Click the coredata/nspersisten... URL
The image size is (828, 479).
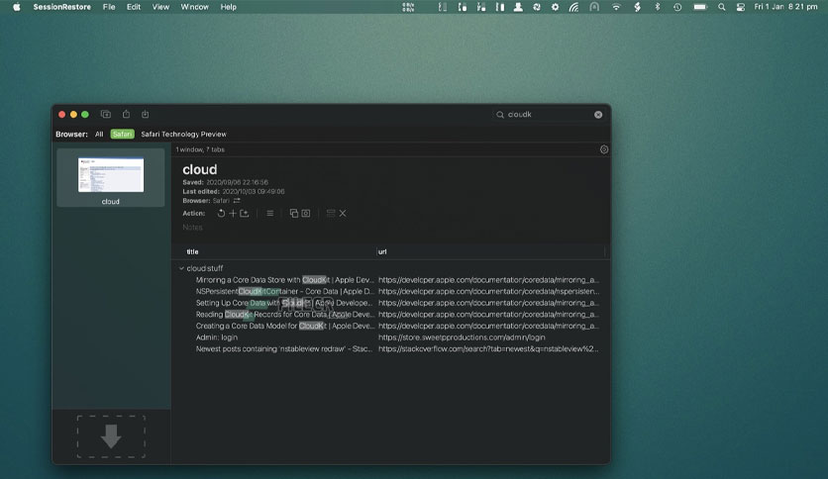488,291
